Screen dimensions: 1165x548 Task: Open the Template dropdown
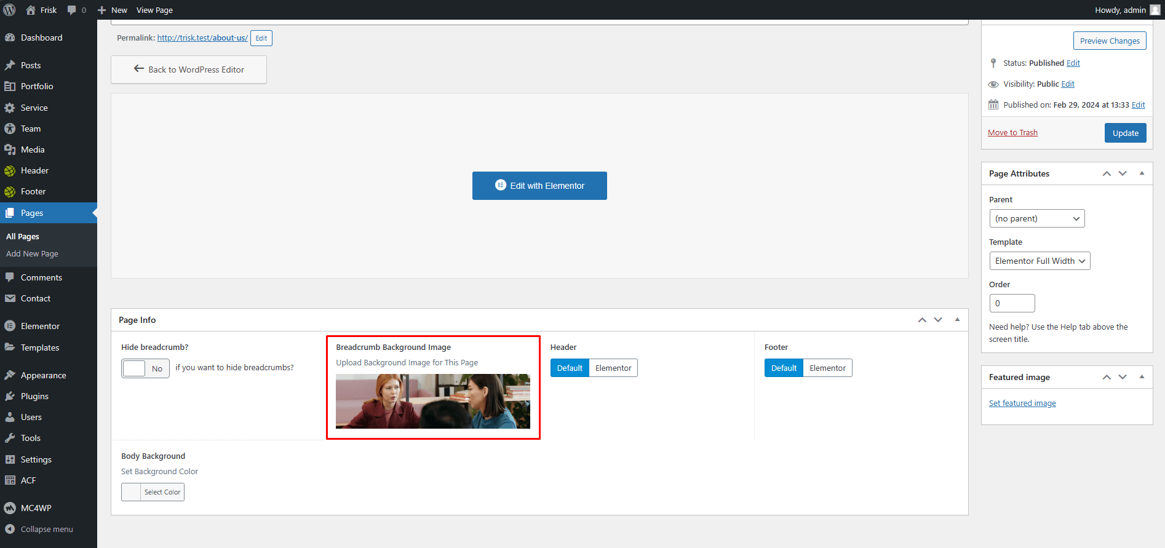[1040, 261]
